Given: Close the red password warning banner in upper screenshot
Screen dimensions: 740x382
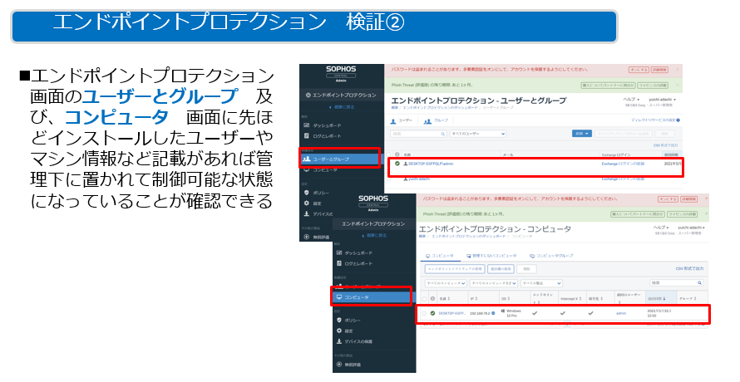Looking at the screenshot, I should click(678, 69).
